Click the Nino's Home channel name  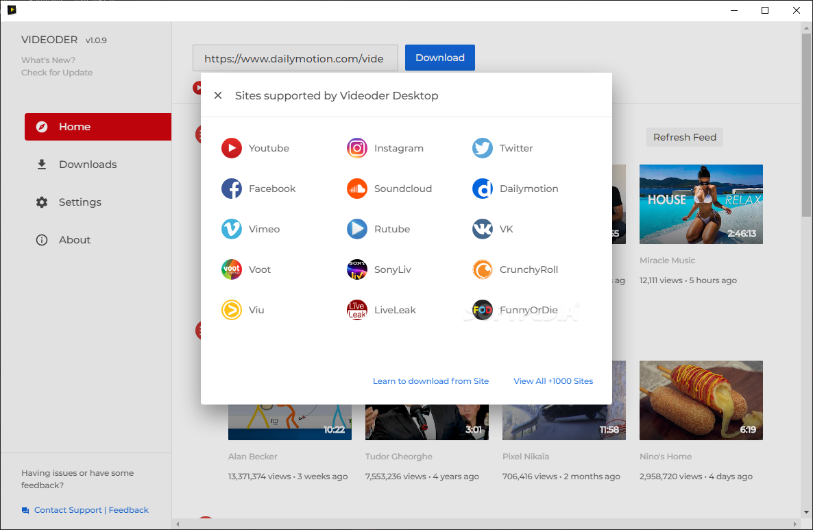(665, 457)
